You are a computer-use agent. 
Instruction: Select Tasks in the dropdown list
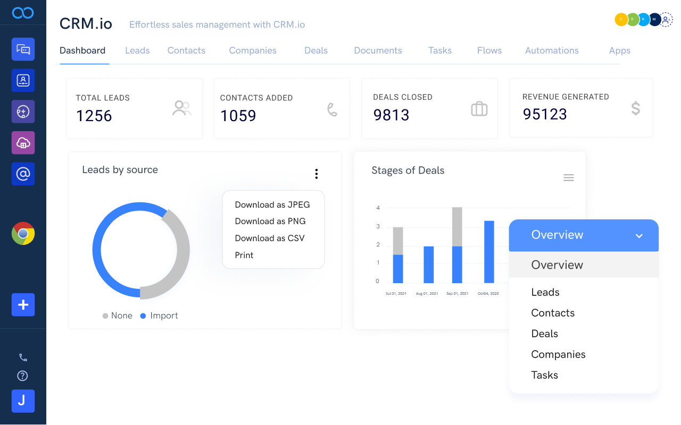(544, 375)
